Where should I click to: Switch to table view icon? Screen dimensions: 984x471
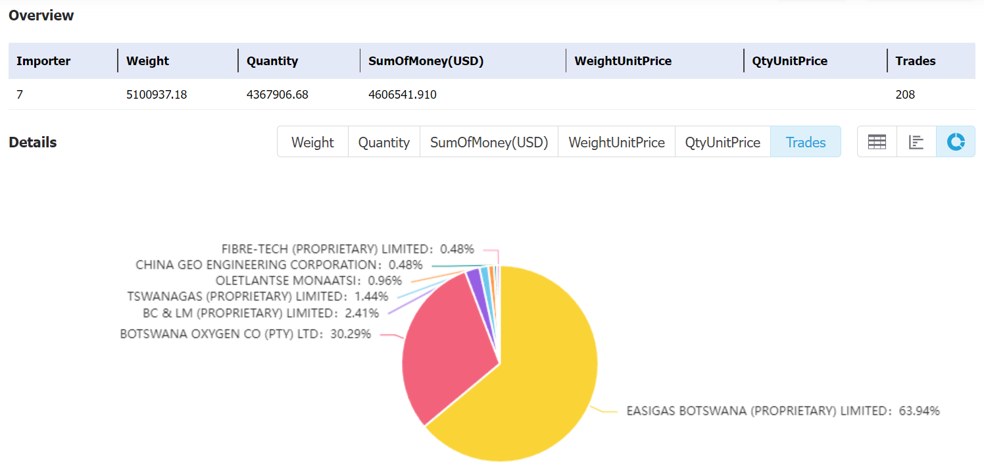pos(877,141)
